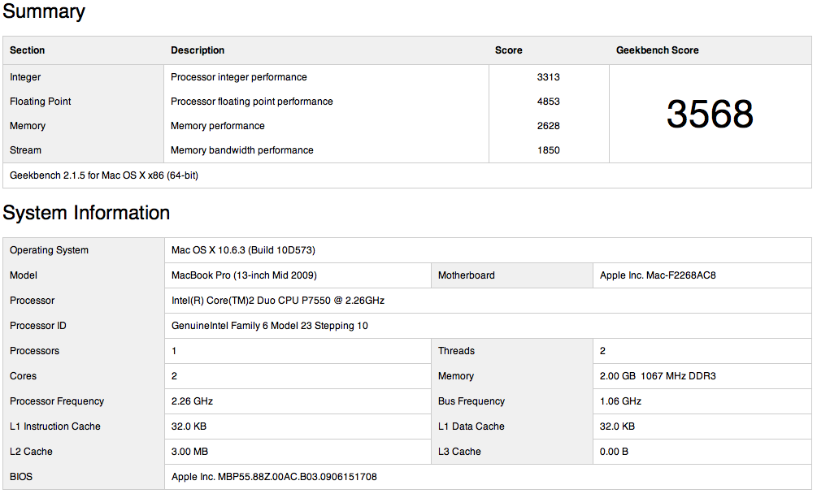Click the 2.26 GHz frequency value
Image resolution: width=817 pixels, height=498 pixels.
[x=192, y=401]
